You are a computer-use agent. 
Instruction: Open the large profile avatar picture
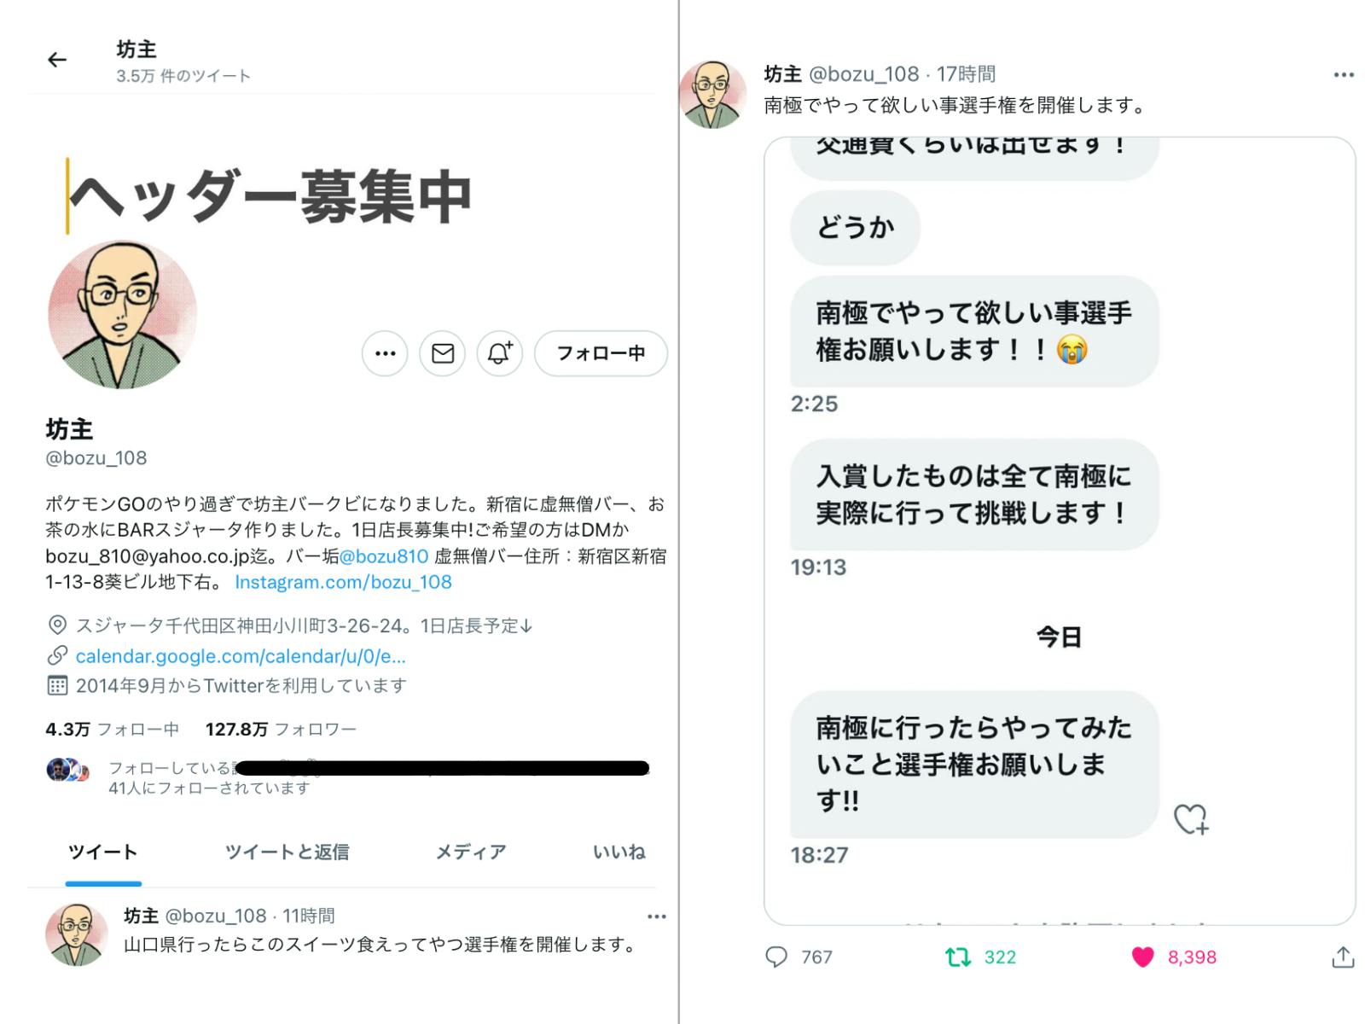(123, 315)
